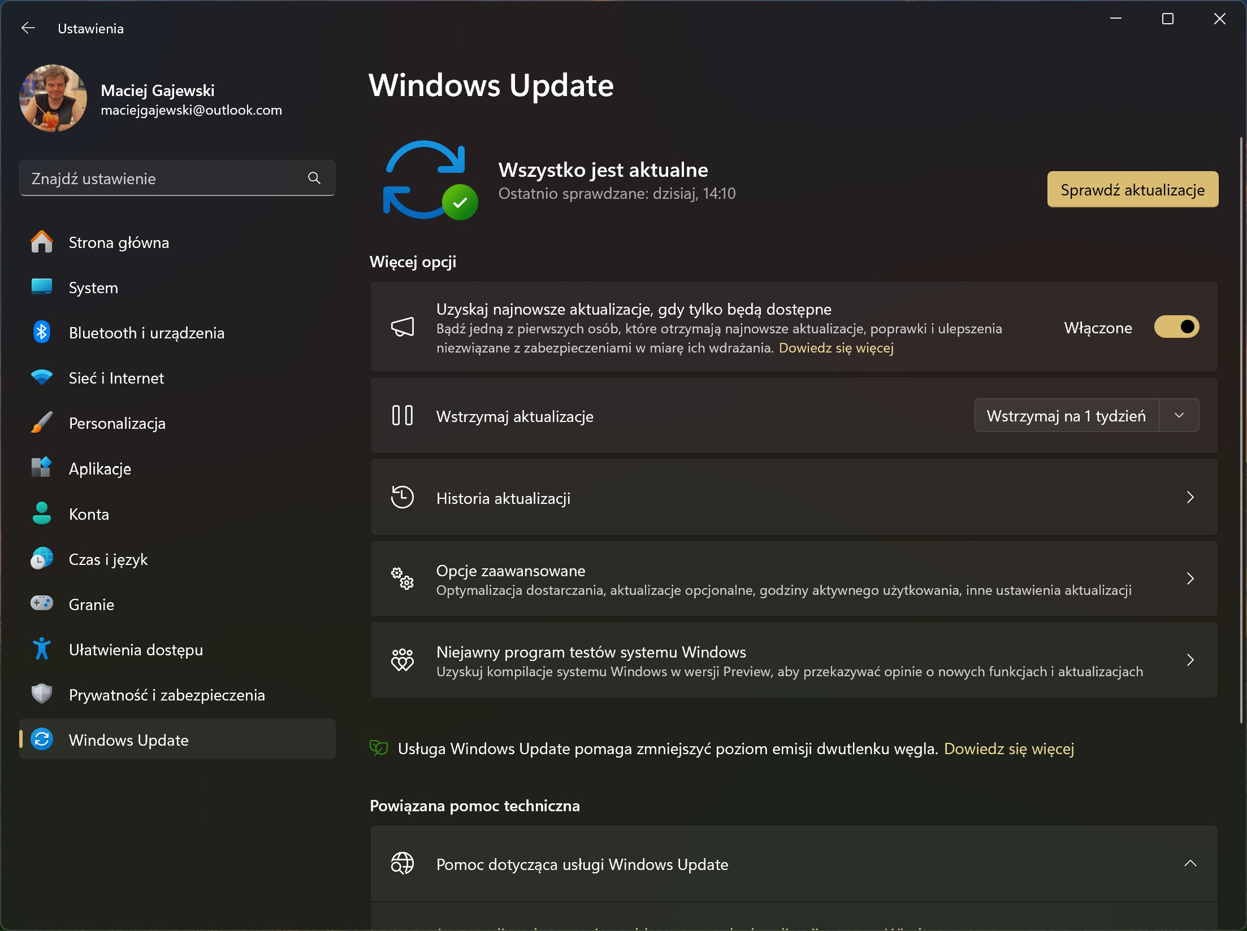Open Strona główna settings page
Image resolution: width=1247 pixels, height=931 pixels.
(x=177, y=242)
